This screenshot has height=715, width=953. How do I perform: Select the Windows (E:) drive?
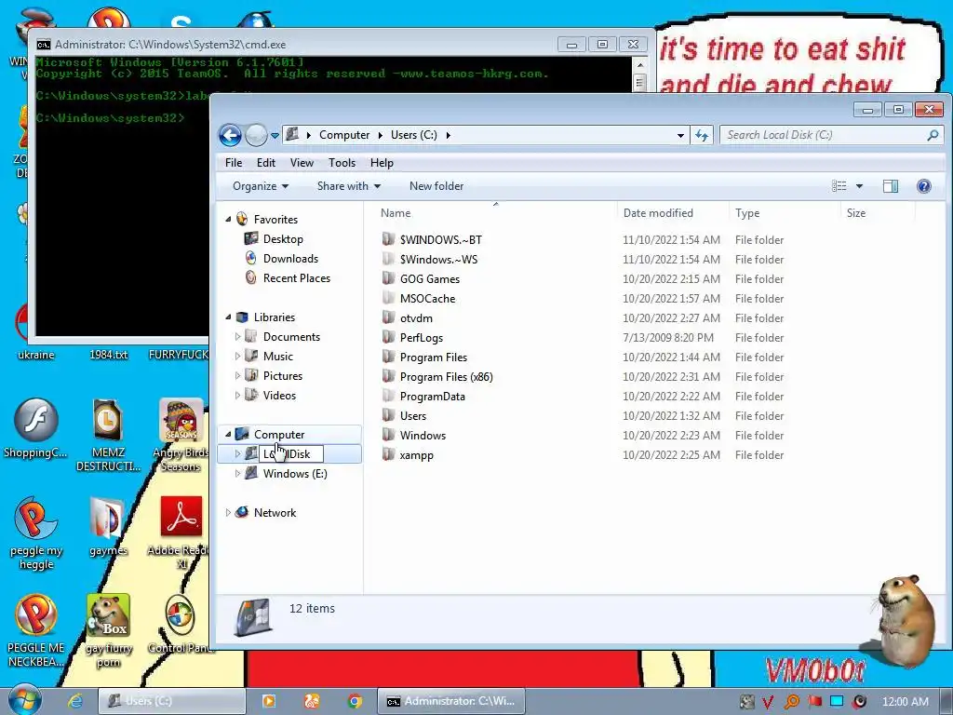pos(295,474)
